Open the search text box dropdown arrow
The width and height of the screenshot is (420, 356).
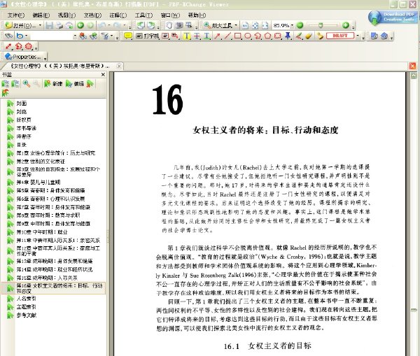tap(75, 36)
